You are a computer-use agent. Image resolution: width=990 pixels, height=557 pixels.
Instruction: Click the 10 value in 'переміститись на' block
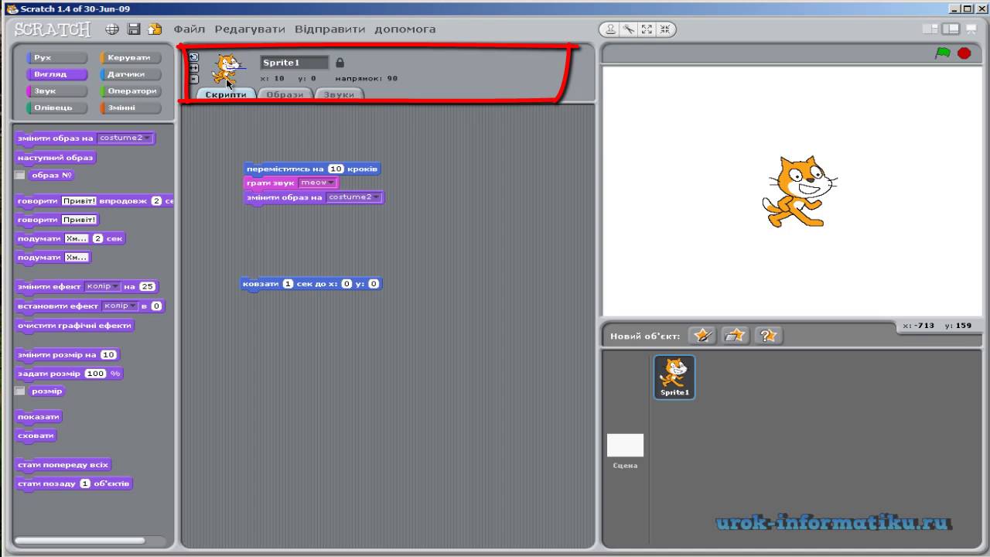tap(335, 169)
